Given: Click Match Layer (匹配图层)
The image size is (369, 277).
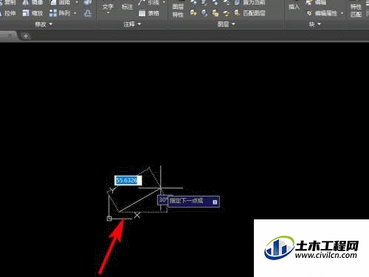Looking at the screenshot, I should 249,13.
